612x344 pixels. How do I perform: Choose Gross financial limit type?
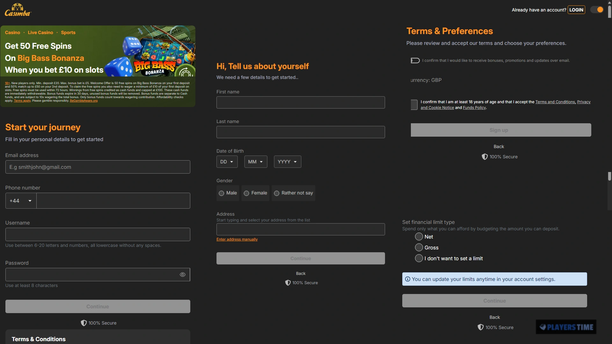pos(419,247)
